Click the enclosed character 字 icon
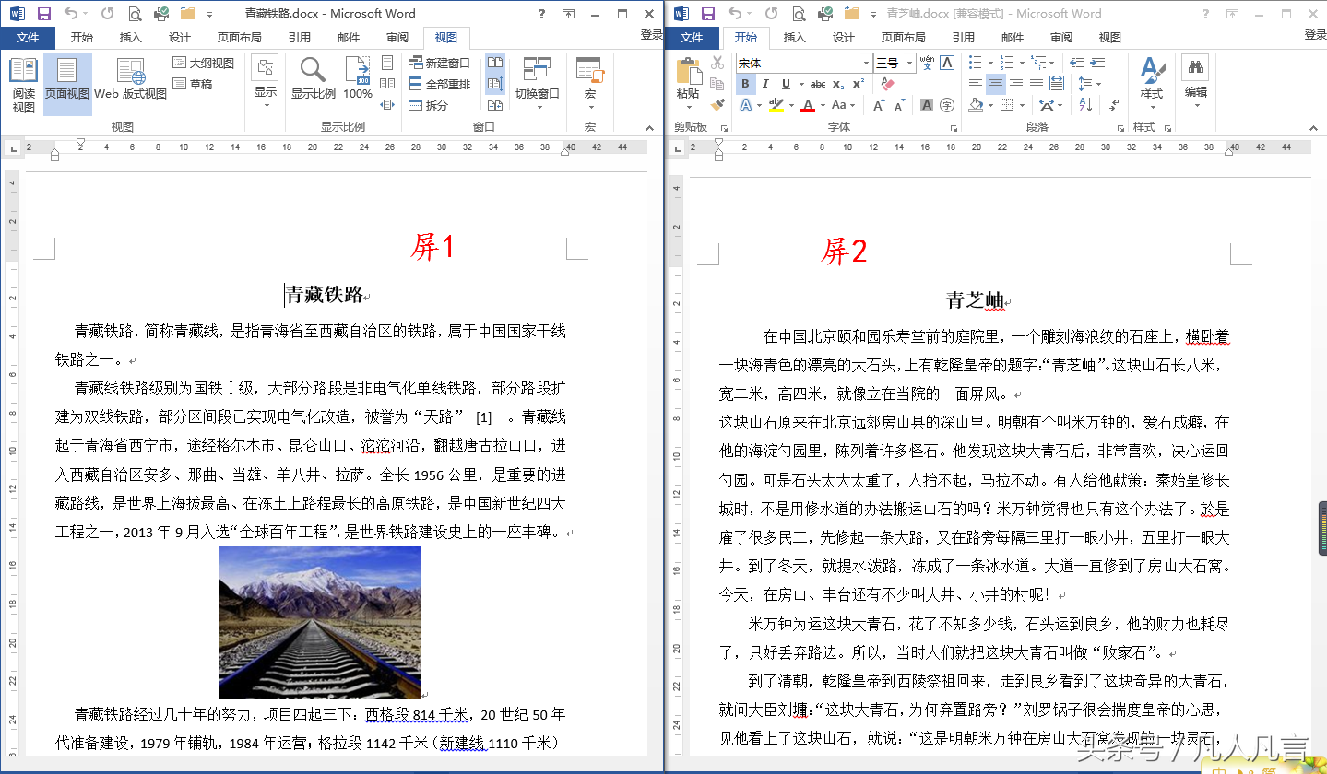The width and height of the screenshot is (1327, 774). pos(948,105)
